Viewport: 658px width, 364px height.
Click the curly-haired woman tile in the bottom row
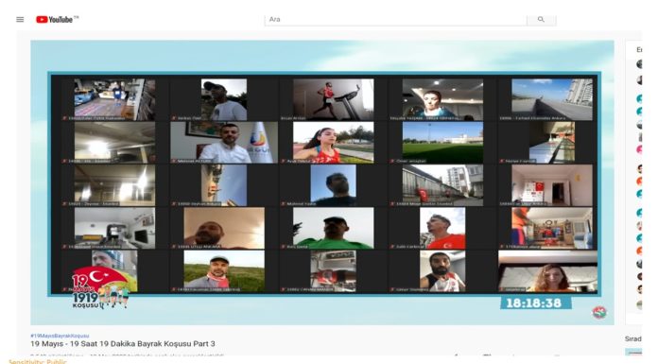click(547, 271)
